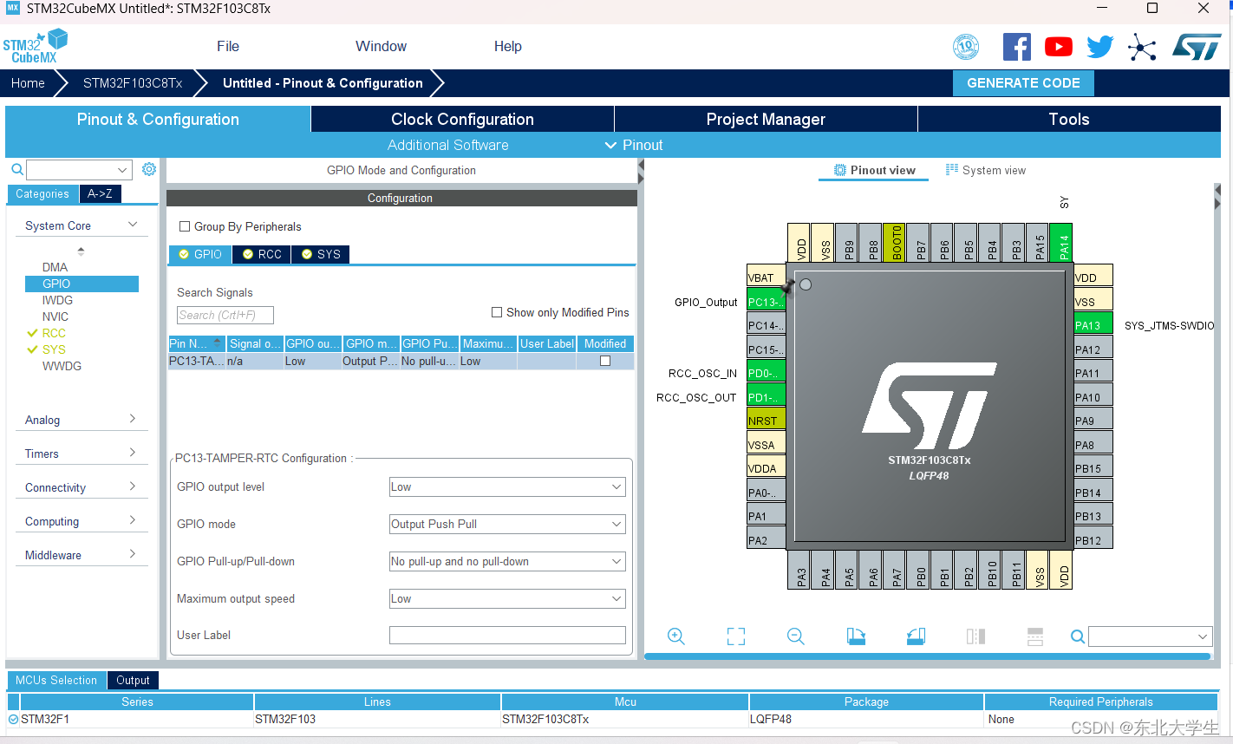Image resolution: width=1233 pixels, height=744 pixels.
Task: Click the zoom out magnifier icon
Action: (x=795, y=636)
